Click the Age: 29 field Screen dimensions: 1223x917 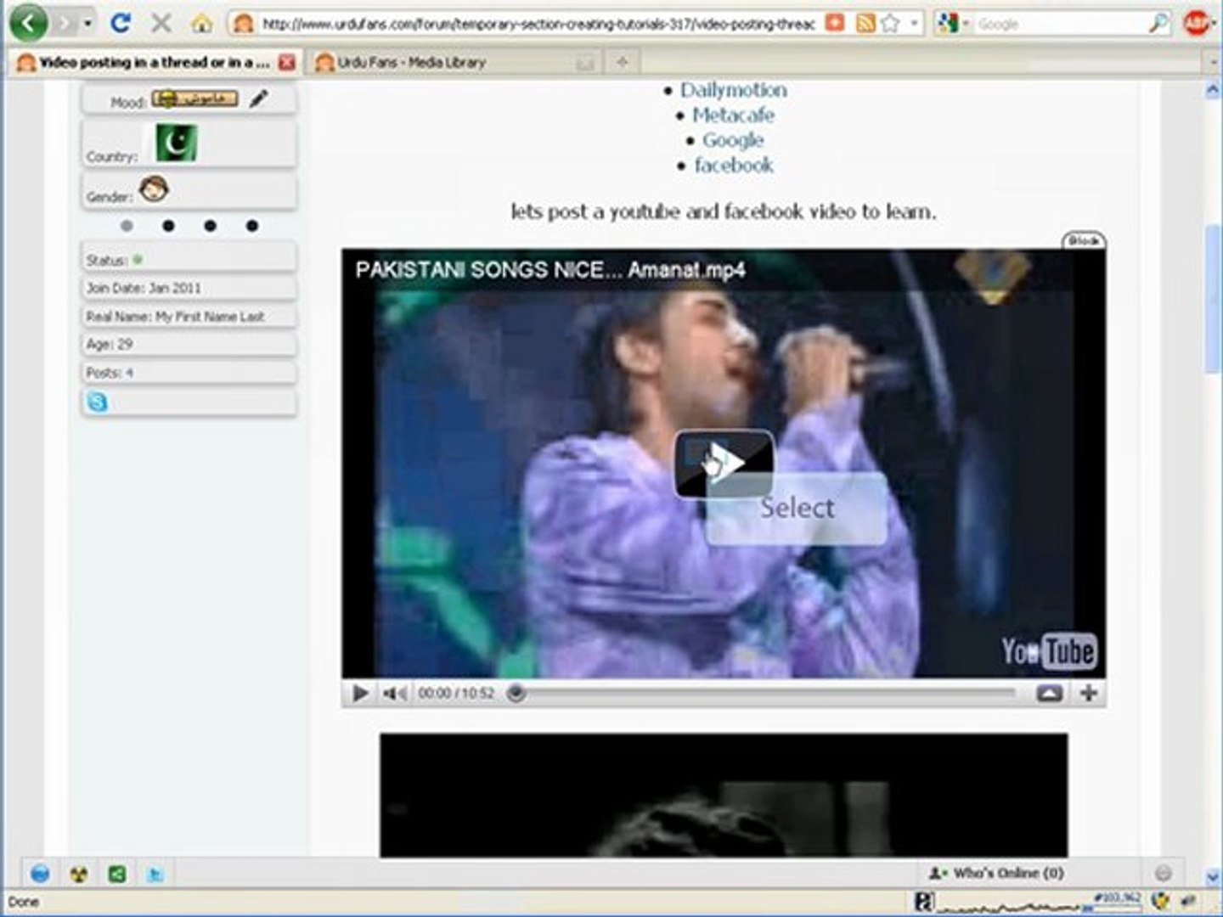pos(189,344)
